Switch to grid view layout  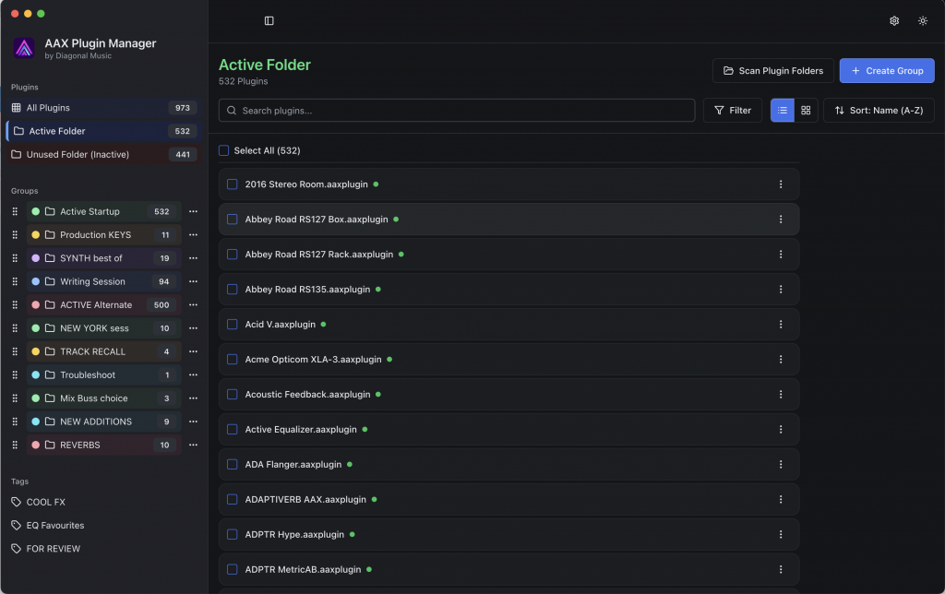coord(806,111)
